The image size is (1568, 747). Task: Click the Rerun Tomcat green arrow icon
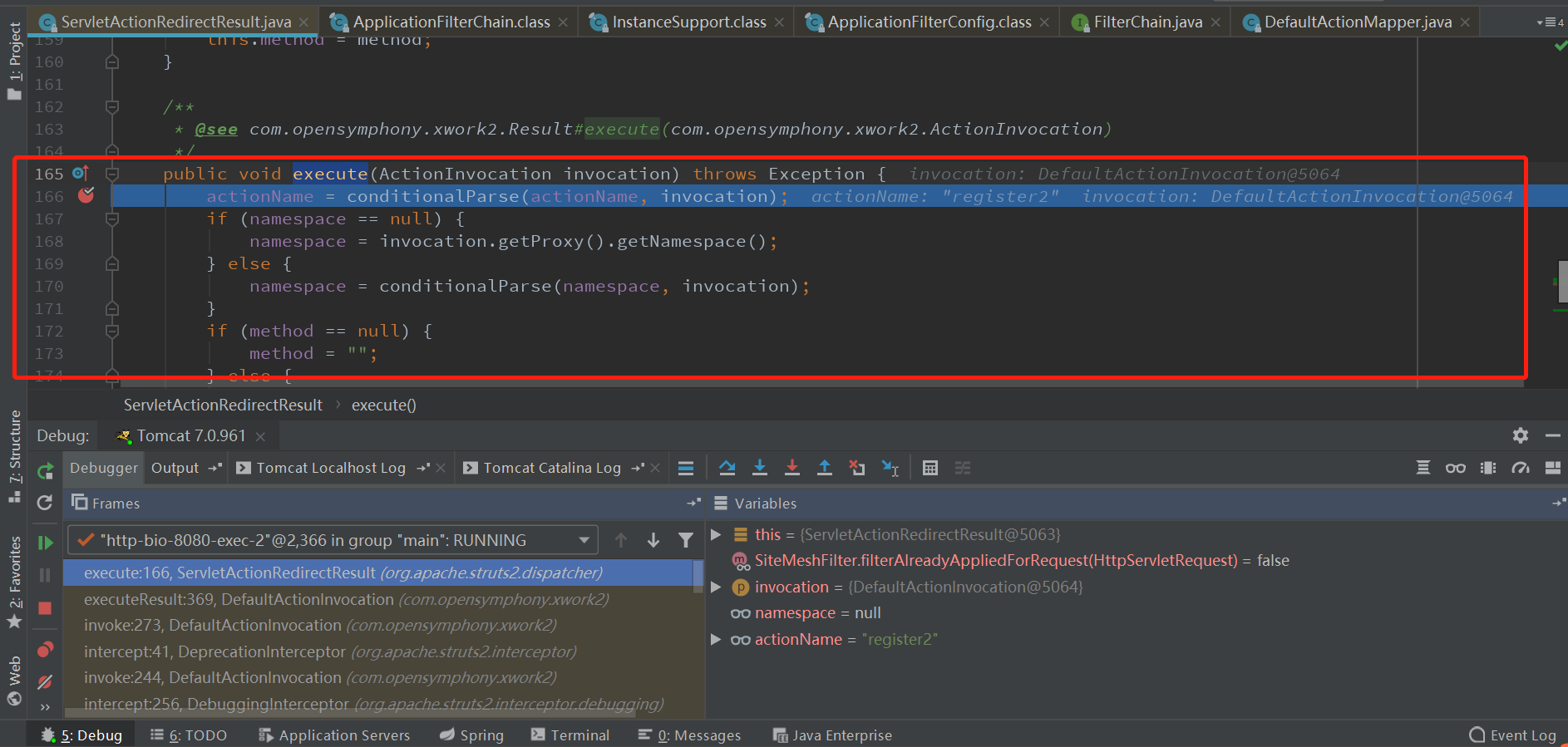click(45, 471)
